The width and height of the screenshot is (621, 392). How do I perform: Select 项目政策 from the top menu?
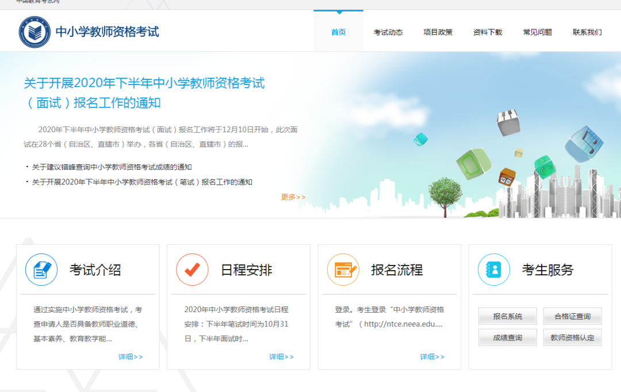(438, 32)
